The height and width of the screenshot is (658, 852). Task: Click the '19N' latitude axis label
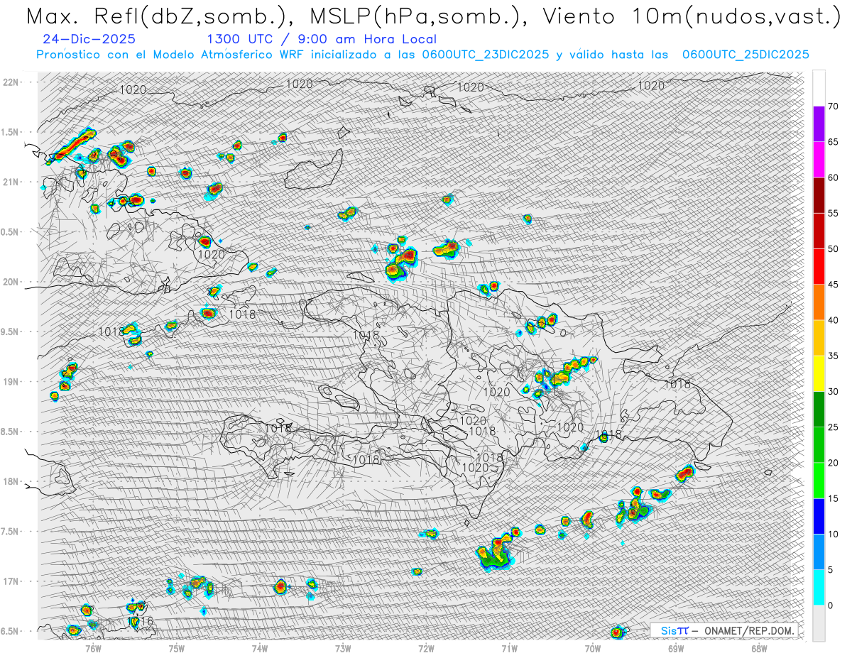click(x=11, y=382)
